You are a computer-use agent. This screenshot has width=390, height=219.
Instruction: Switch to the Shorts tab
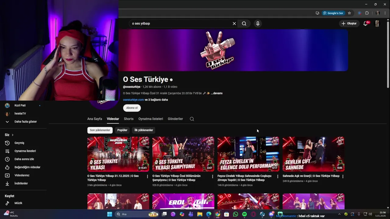coord(129,119)
